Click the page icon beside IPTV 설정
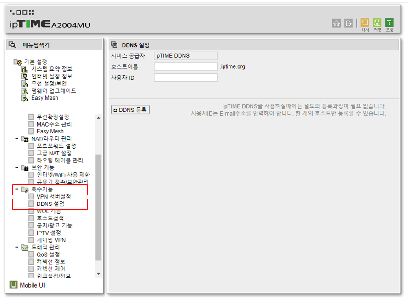The width and height of the screenshot is (408, 299). (x=31, y=233)
